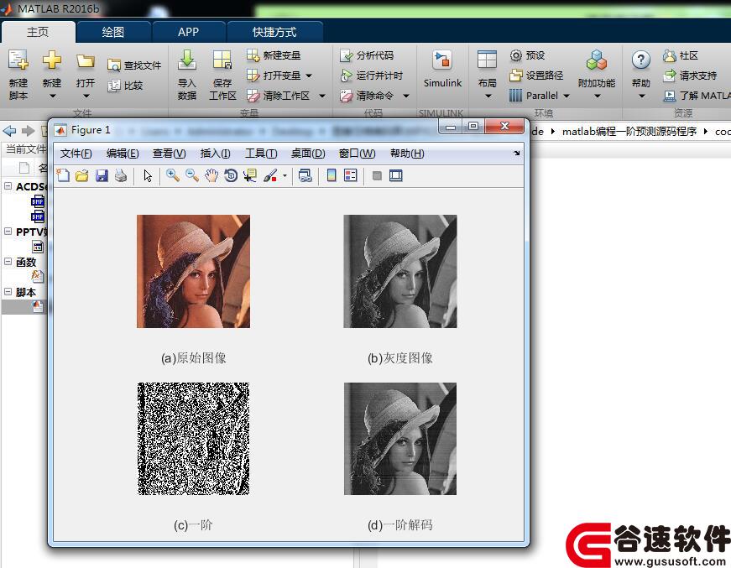731x568 pixels.
Task: Expand the 清除命令 dropdown arrow
Action: [406, 96]
